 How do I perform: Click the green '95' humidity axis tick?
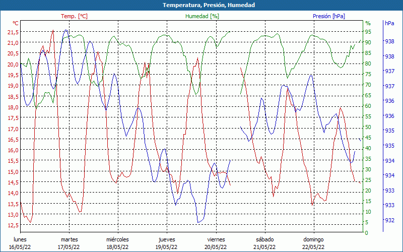click(368, 32)
